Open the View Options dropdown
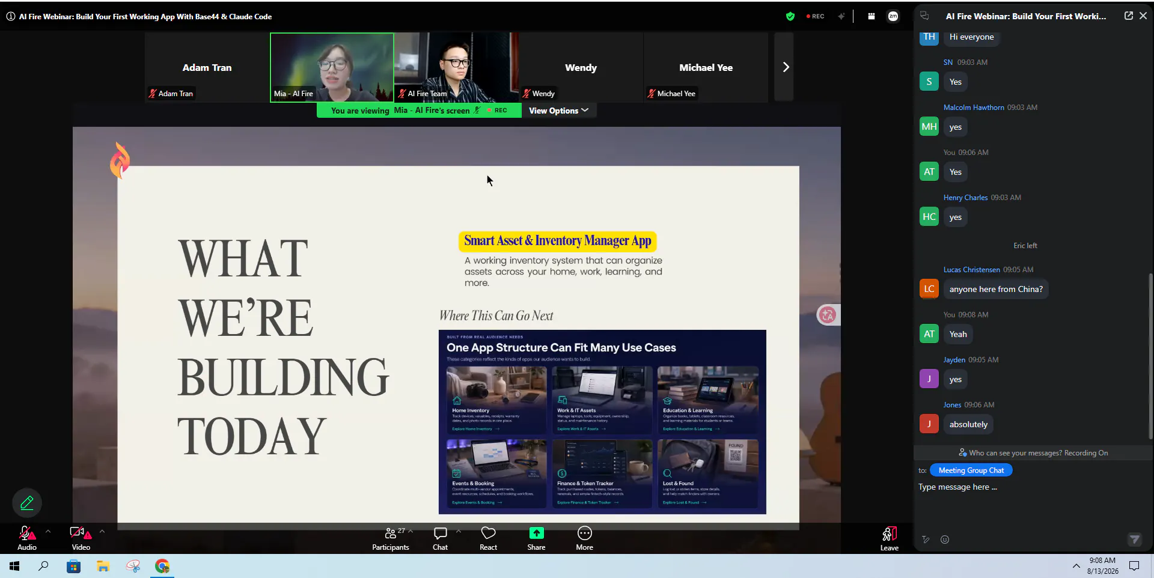This screenshot has width=1154, height=578. pos(558,111)
